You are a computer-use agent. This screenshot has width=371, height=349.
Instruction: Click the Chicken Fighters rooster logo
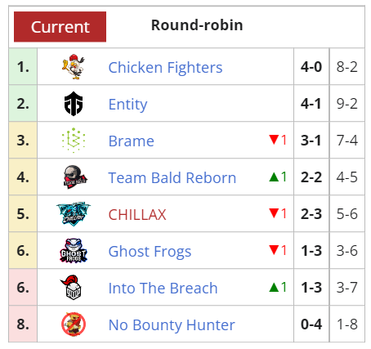tap(74, 67)
